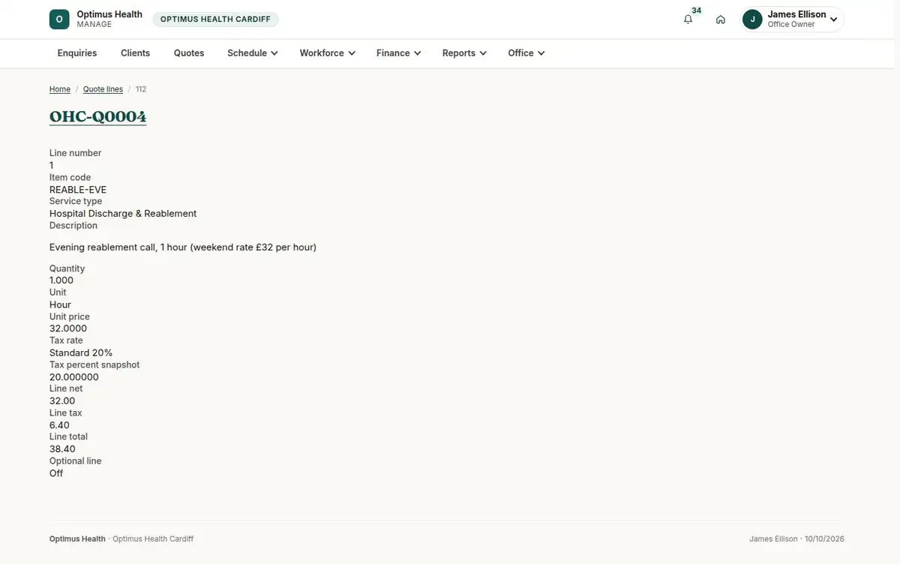900x564 pixels.
Task: Click the footer date 10/10/2026
Action: coord(824,539)
